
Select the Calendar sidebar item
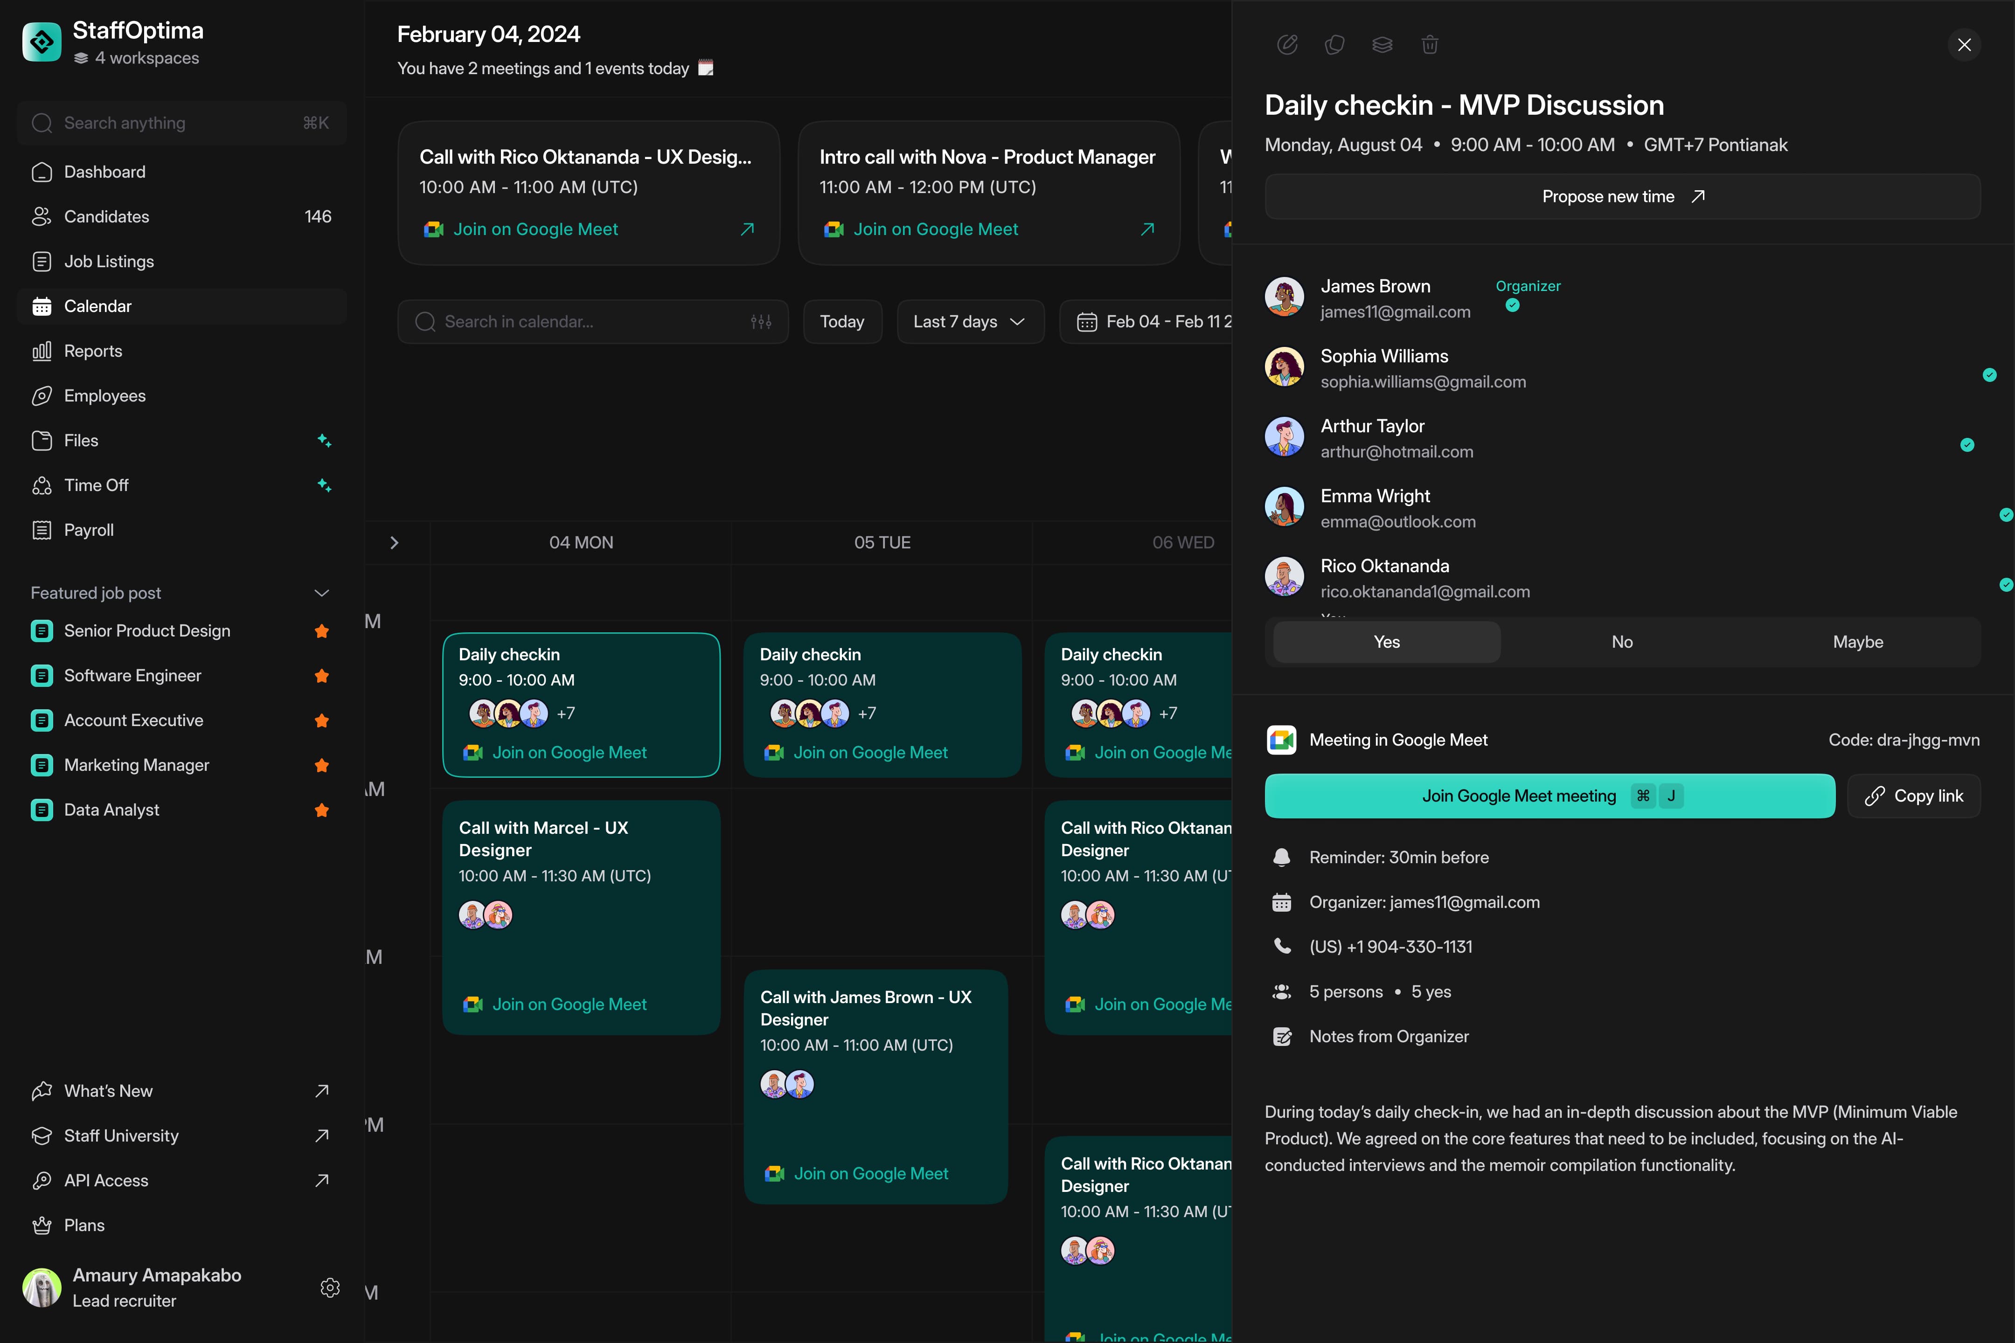181,307
